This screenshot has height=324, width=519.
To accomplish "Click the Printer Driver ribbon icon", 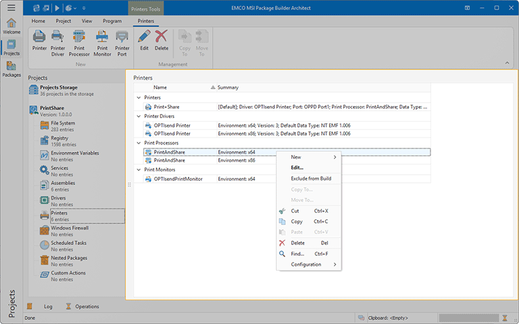I will (x=58, y=40).
